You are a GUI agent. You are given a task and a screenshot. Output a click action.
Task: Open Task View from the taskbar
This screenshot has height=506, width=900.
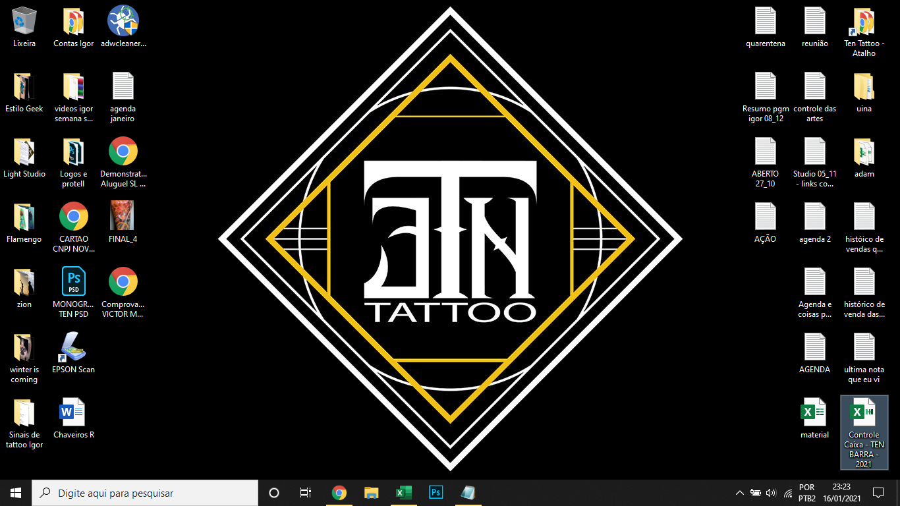305,492
